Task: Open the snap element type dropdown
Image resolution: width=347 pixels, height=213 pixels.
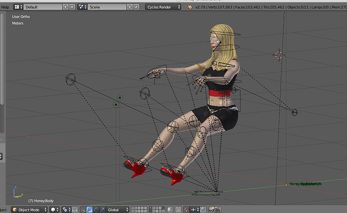Action: pos(195,209)
